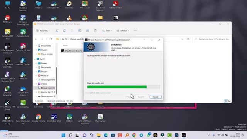Open the Nouveau menu in Explorer
The image size is (247, 139).
pos(43,31)
